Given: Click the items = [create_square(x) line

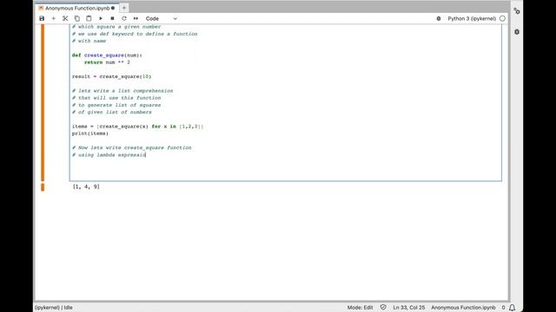Looking at the screenshot, I should pyautogui.click(x=137, y=127).
